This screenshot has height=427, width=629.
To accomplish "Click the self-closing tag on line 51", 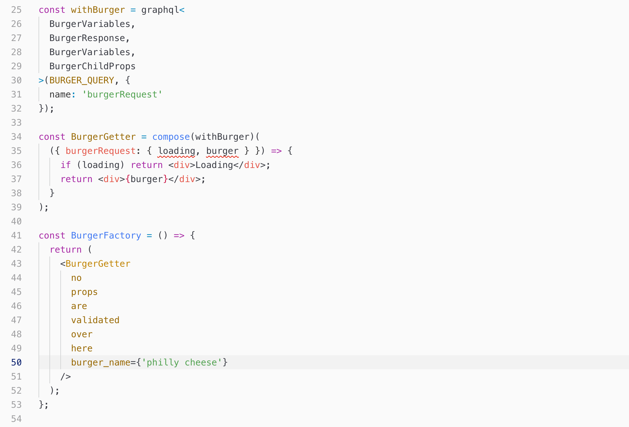I will point(66,376).
